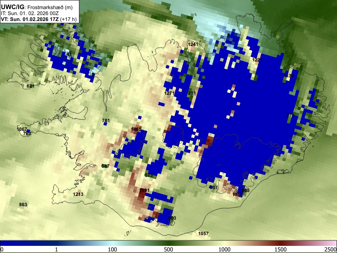
Task: Click the 1221 value label
Action: [x=257, y=60]
